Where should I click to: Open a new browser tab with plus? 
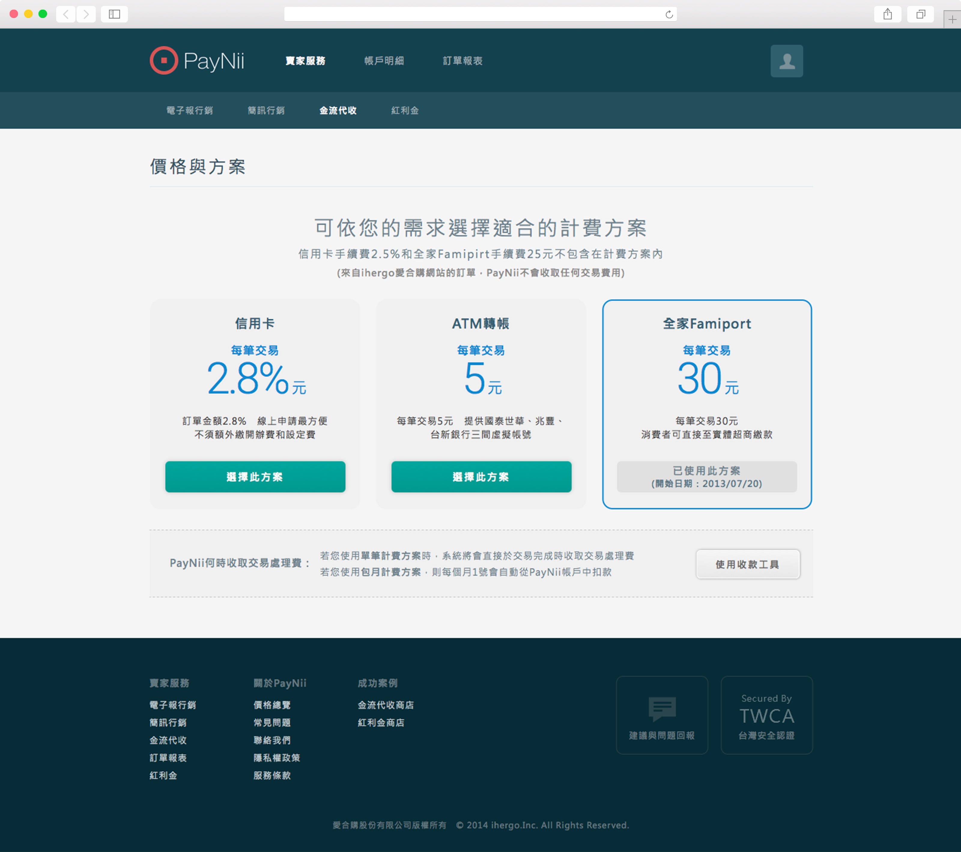click(952, 20)
